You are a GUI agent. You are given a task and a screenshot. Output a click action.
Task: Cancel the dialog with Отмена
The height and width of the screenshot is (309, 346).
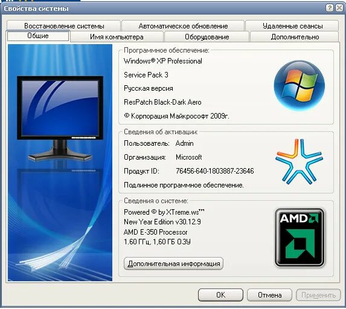(270, 295)
